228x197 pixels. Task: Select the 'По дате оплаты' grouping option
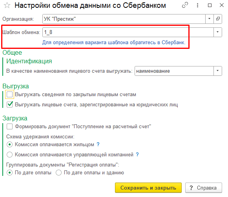pos(9,172)
